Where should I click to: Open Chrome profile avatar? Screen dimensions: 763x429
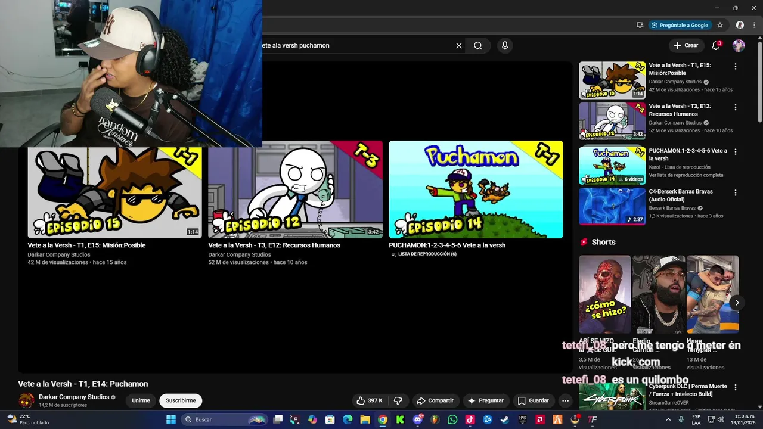(740, 25)
